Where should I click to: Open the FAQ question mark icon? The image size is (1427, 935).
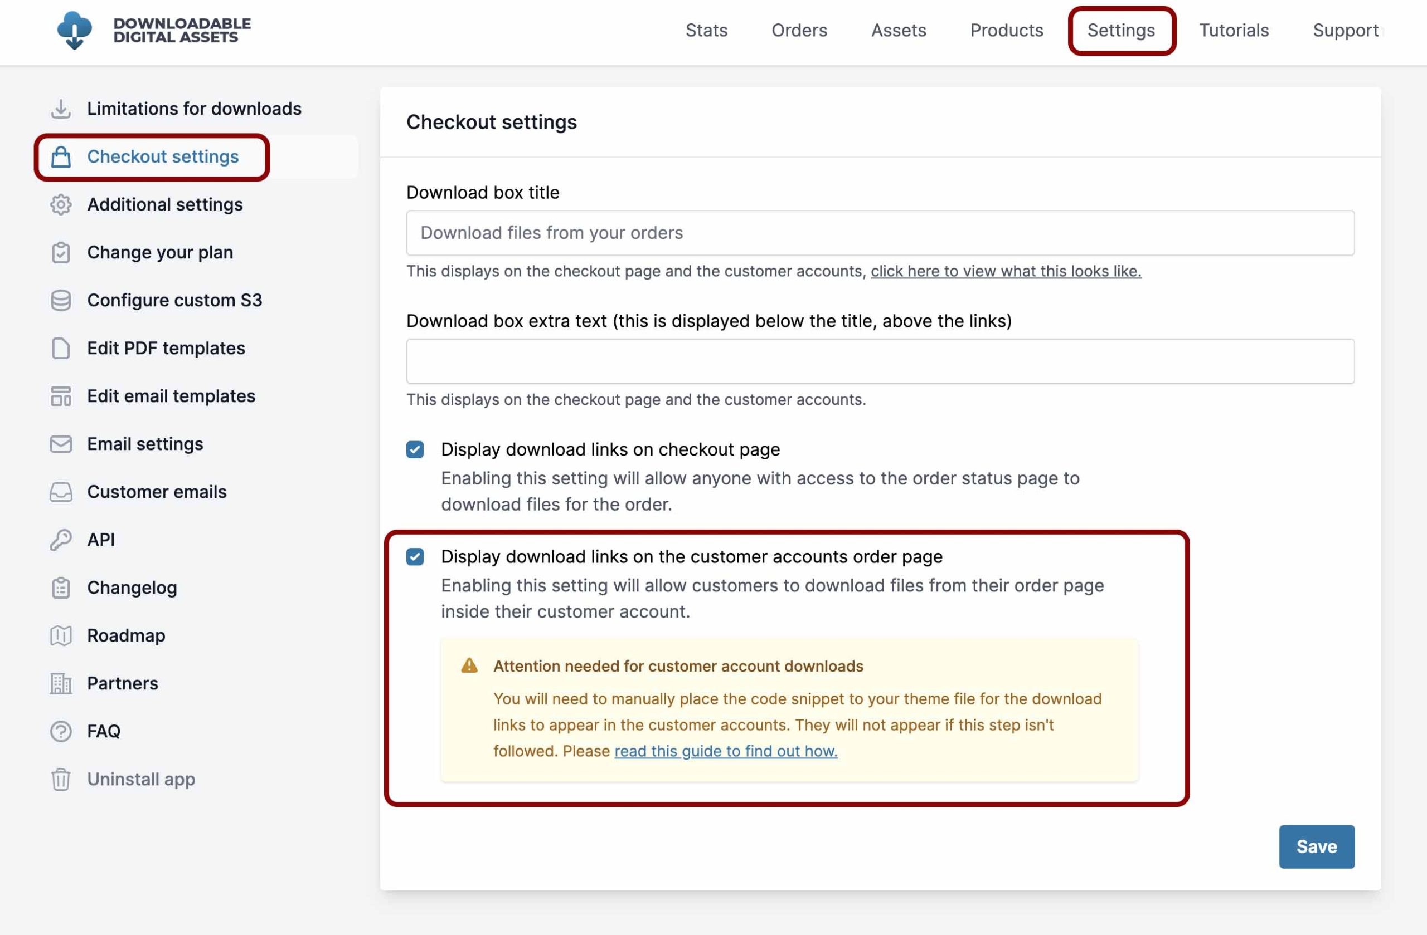click(61, 731)
